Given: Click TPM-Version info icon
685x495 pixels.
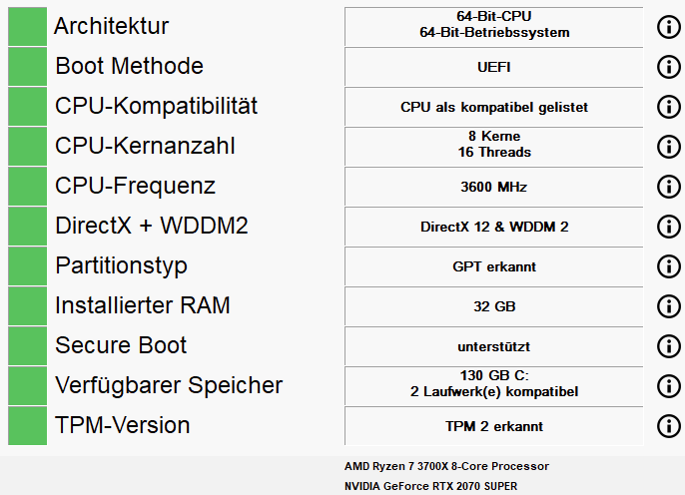Looking at the screenshot, I should point(669,426).
